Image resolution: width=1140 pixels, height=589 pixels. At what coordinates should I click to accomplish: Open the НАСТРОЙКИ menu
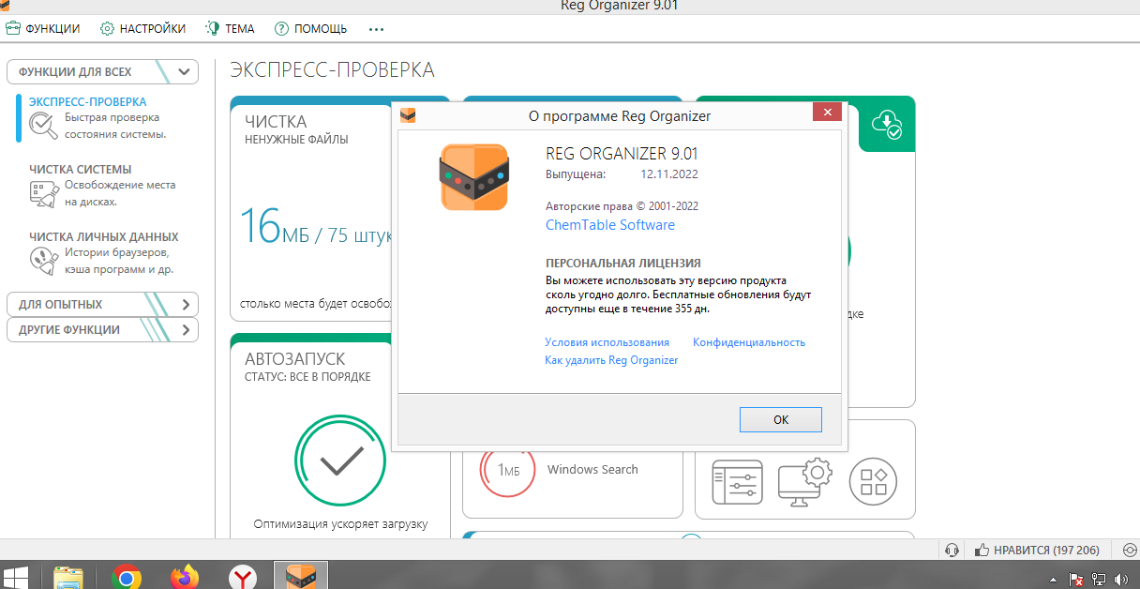click(142, 28)
